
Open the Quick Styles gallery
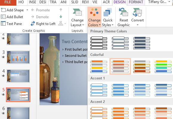coord(108,18)
